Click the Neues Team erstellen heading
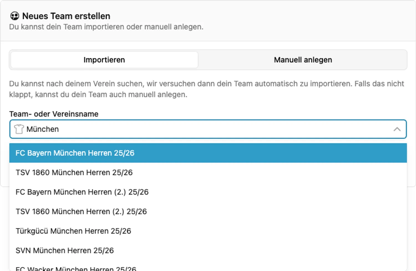Image resolution: width=416 pixels, height=271 pixels. pyautogui.click(x=66, y=16)
